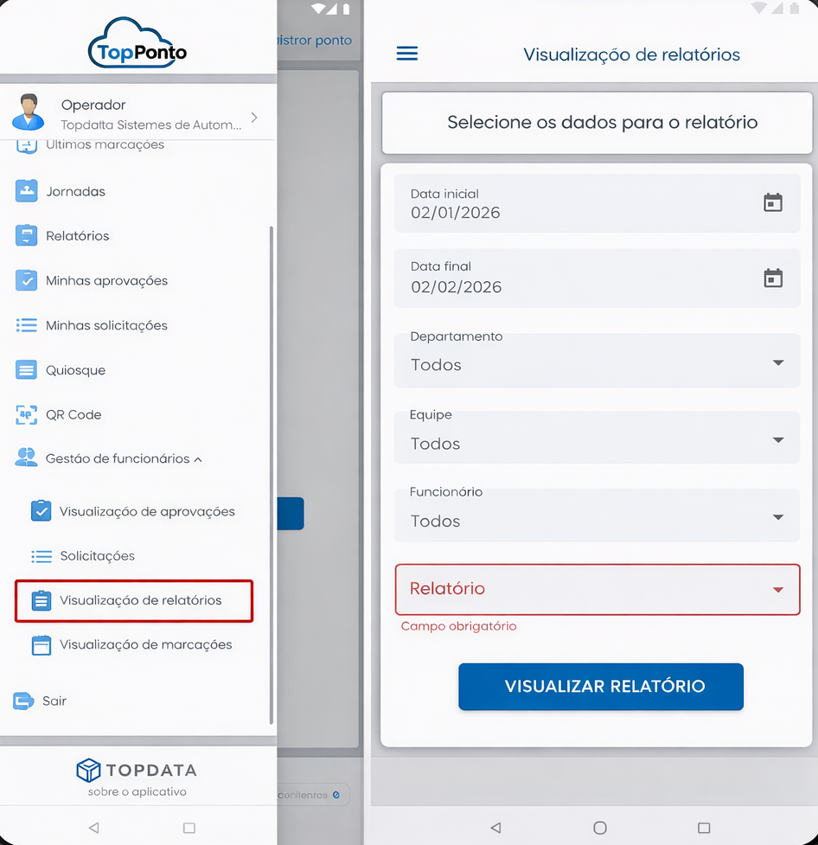Open the Equipe dropdown

click(x=597, y=442)
